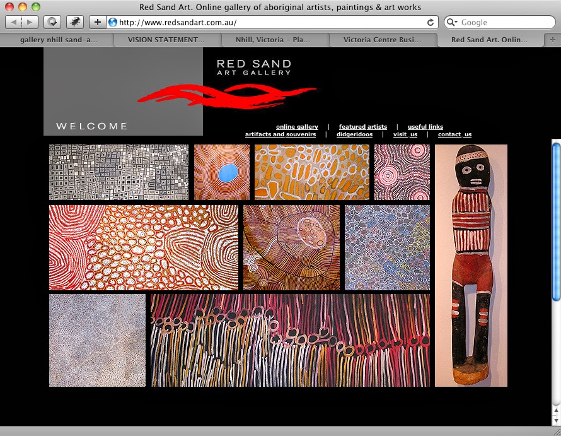Click the blue vertical scrollbar thumb
This screenshot has width=561, height=436.
[557, 221]
